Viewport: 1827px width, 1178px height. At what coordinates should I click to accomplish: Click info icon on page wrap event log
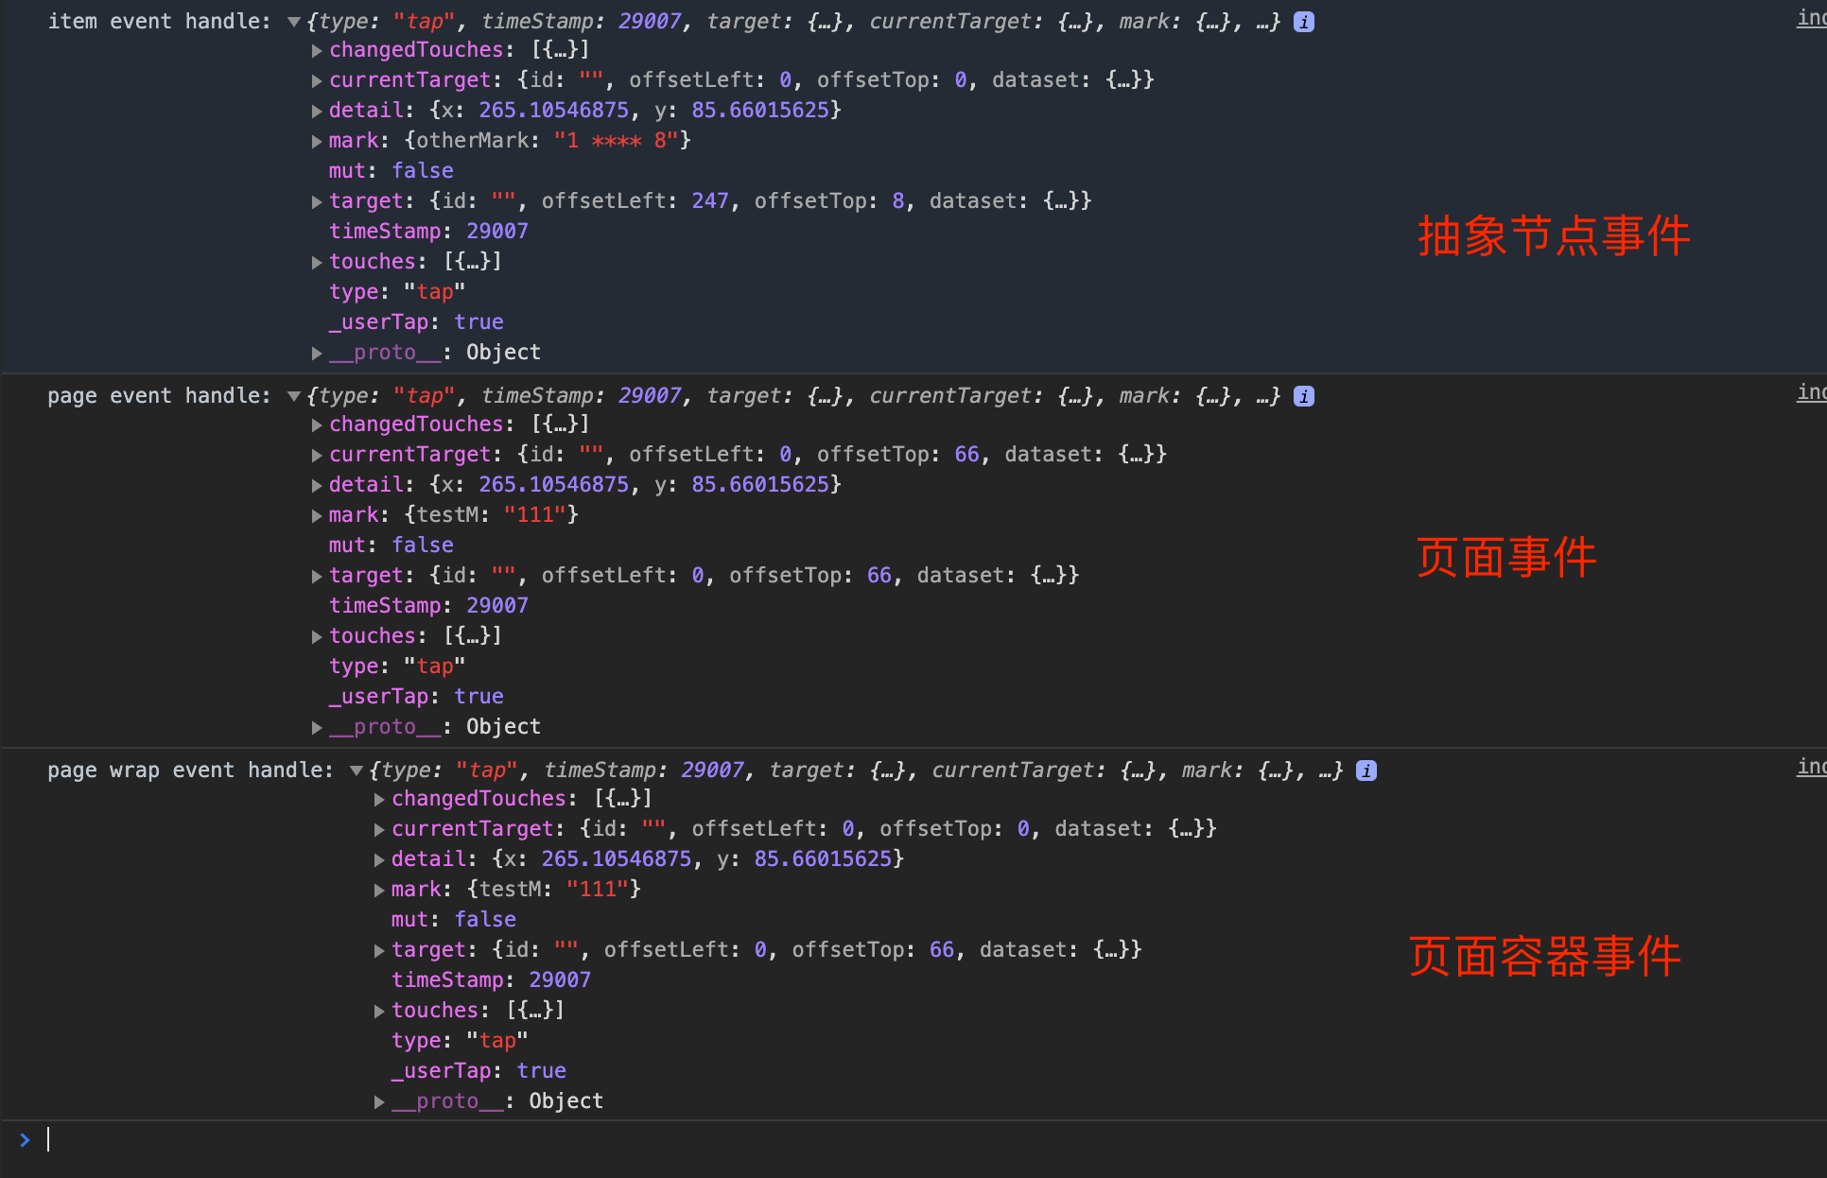coord(1366,771)
